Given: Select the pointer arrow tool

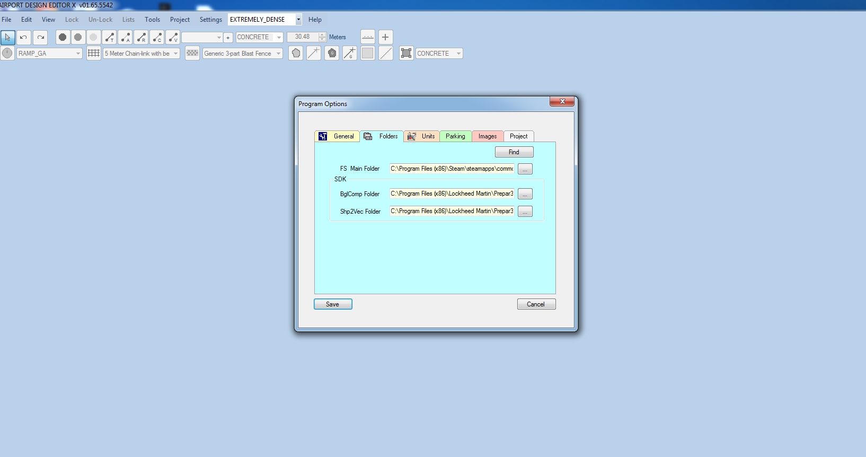Looking at the screenshot, I should click(x=7, y=37).
